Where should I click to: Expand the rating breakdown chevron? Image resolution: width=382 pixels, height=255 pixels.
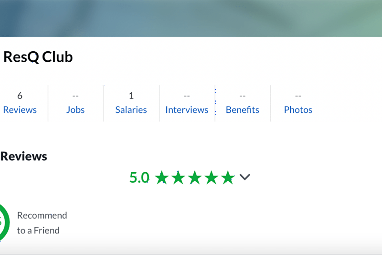point(245,177)
